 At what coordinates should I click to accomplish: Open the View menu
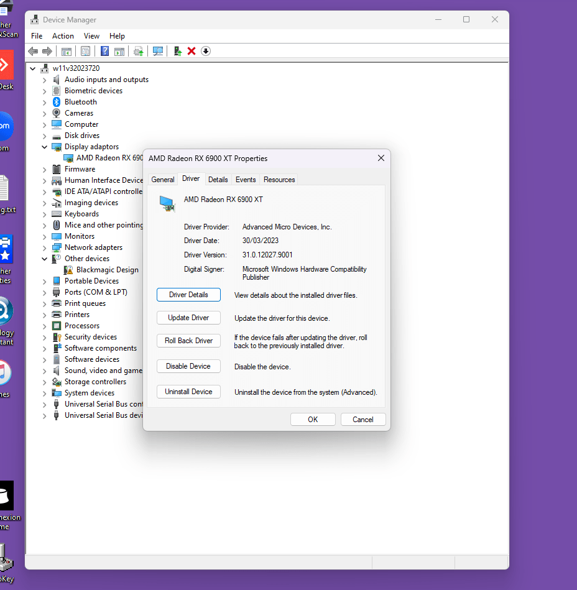point(91,35)
